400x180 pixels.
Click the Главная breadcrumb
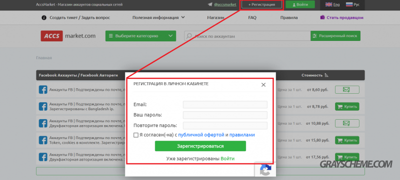pyautogui.click(x=44, y=58)
